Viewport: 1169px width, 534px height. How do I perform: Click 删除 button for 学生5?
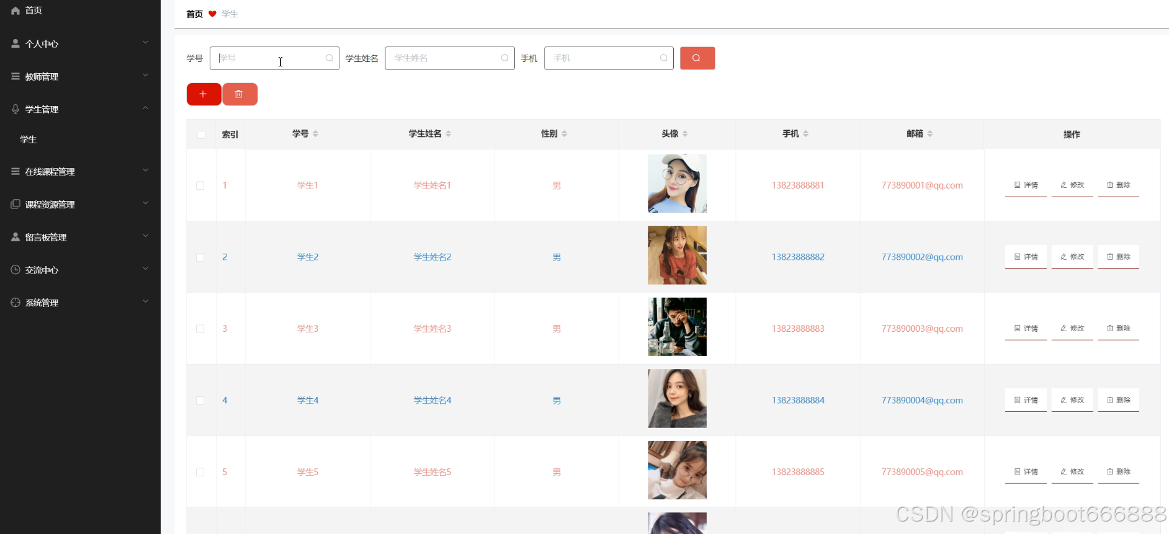pos(1119,472)
